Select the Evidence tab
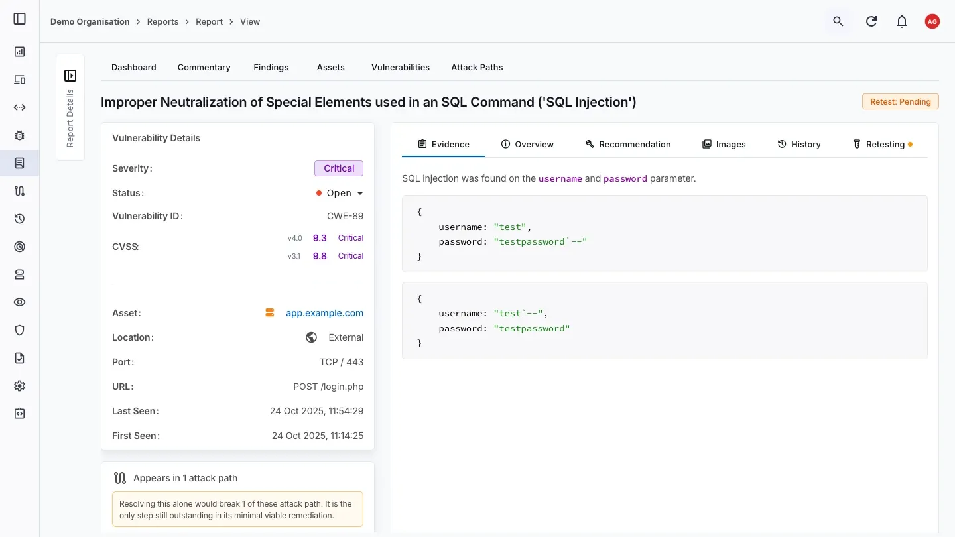The width and height of the screenshot is (955, 537). pos(443,144)
